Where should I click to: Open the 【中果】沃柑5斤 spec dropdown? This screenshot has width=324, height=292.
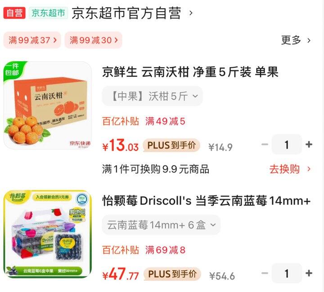(x=152, y=96)
